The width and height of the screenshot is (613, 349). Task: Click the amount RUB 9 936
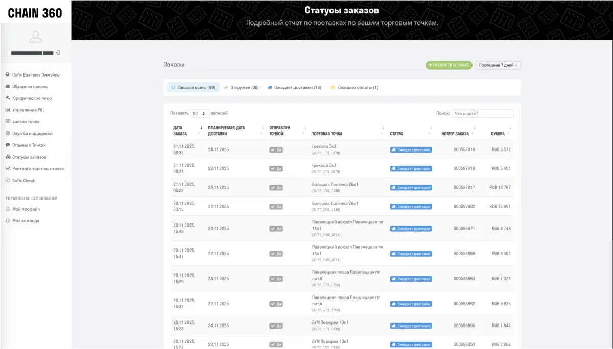pos(501,304)
